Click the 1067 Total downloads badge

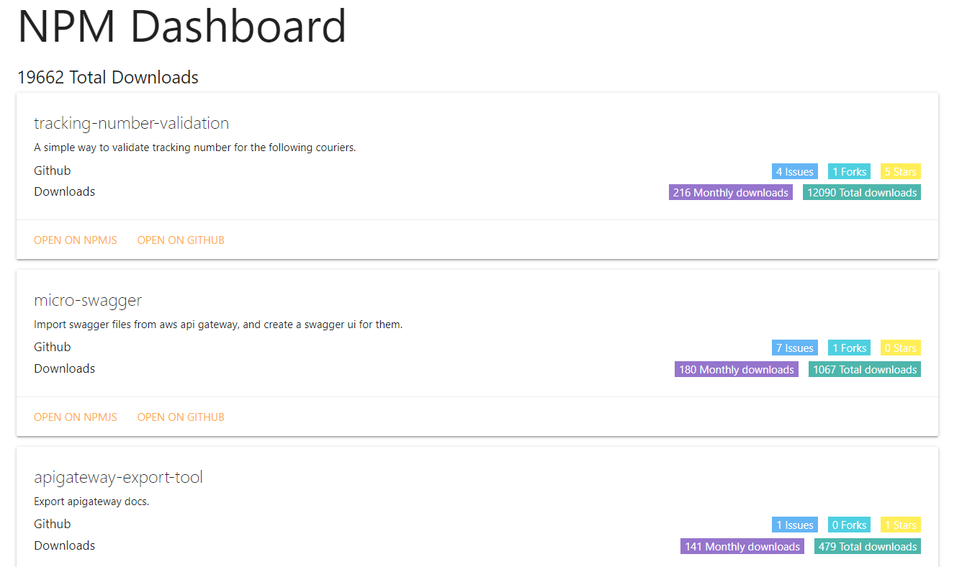[864, 369]
